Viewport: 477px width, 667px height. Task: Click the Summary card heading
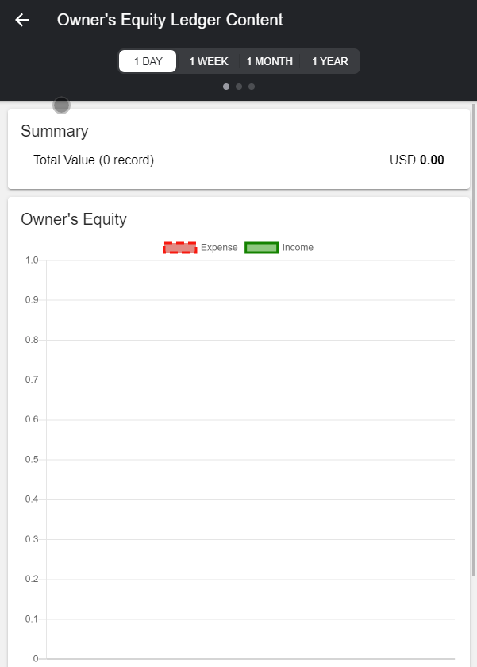55,132
